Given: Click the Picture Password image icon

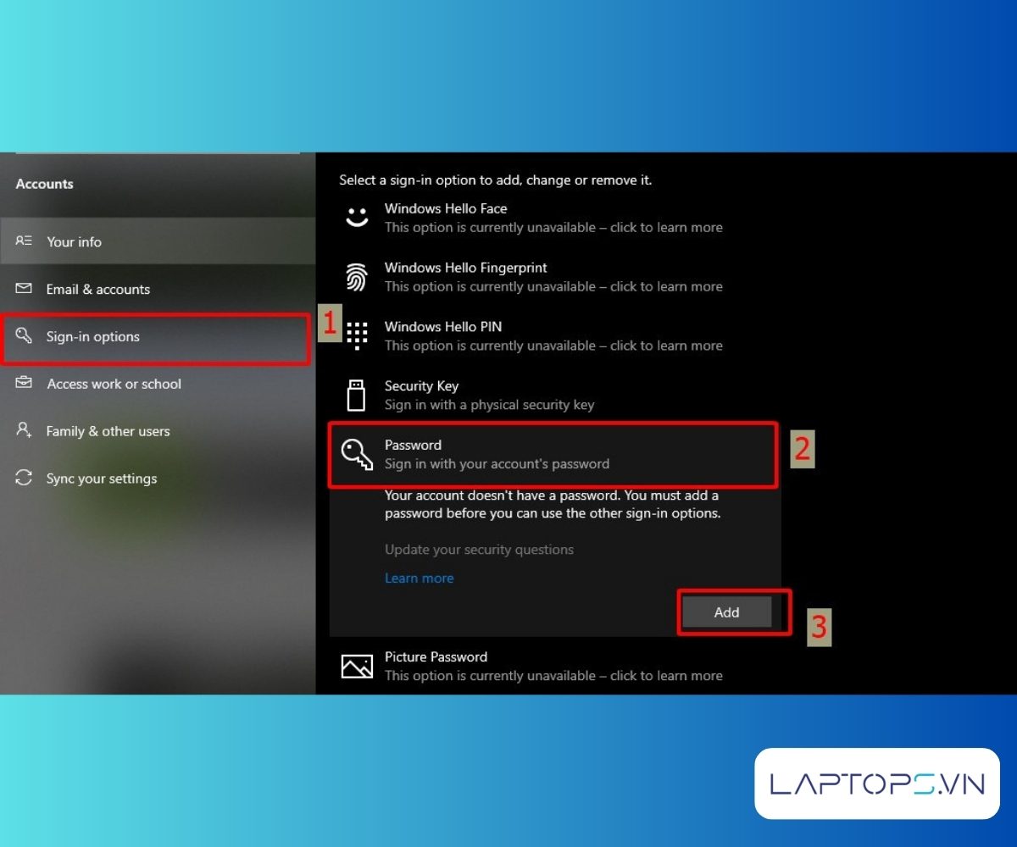Looking at the screenshot, I should [357, 667].
